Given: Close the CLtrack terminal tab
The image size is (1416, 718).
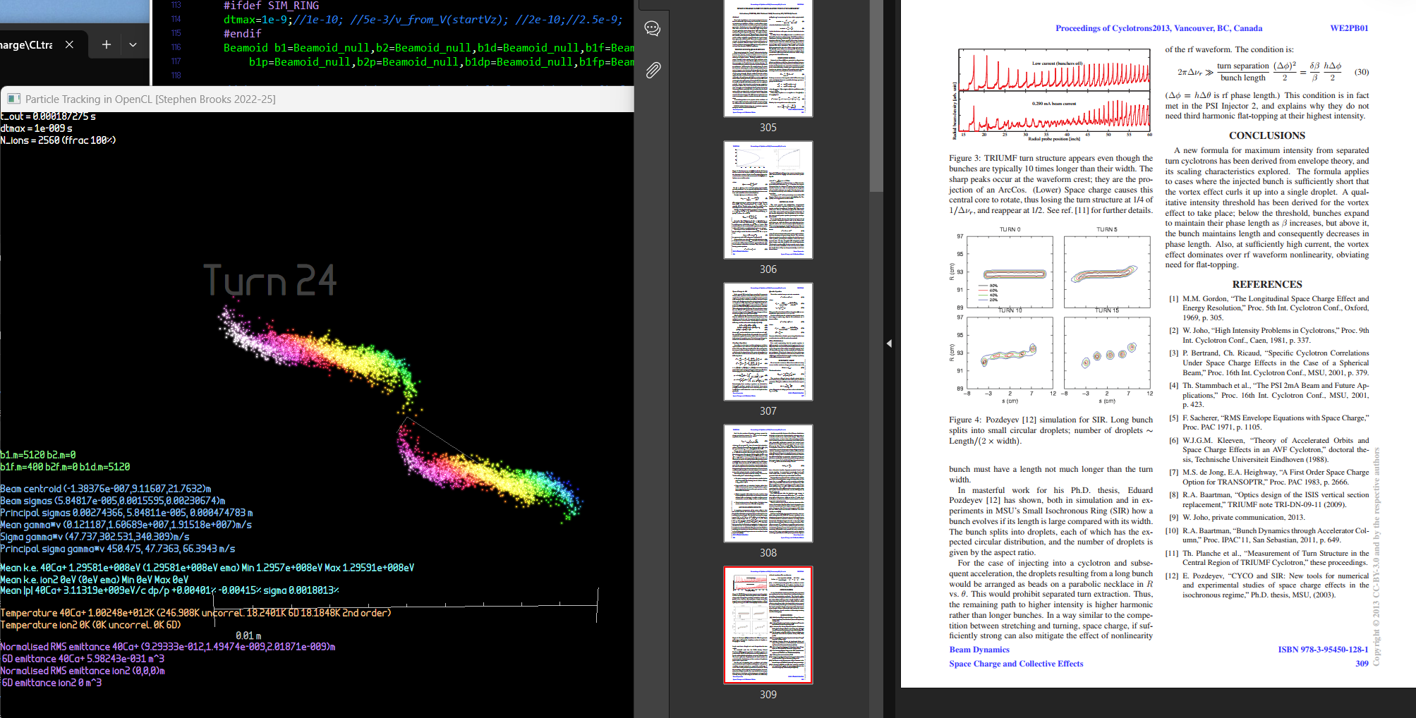Looking at the screenshot, I should [x=69, y=44].
